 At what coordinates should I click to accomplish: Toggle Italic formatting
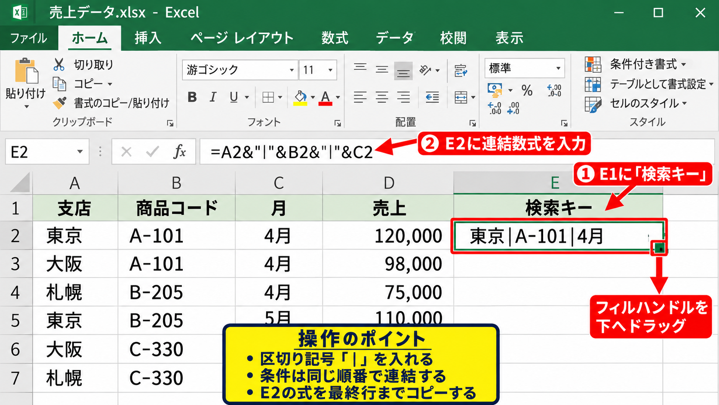click(213, 97)
